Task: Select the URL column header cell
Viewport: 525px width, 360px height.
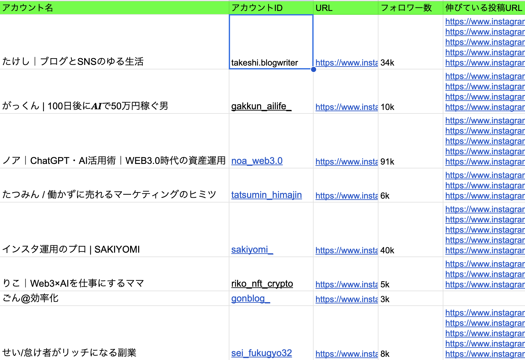Action: [346, 8]
